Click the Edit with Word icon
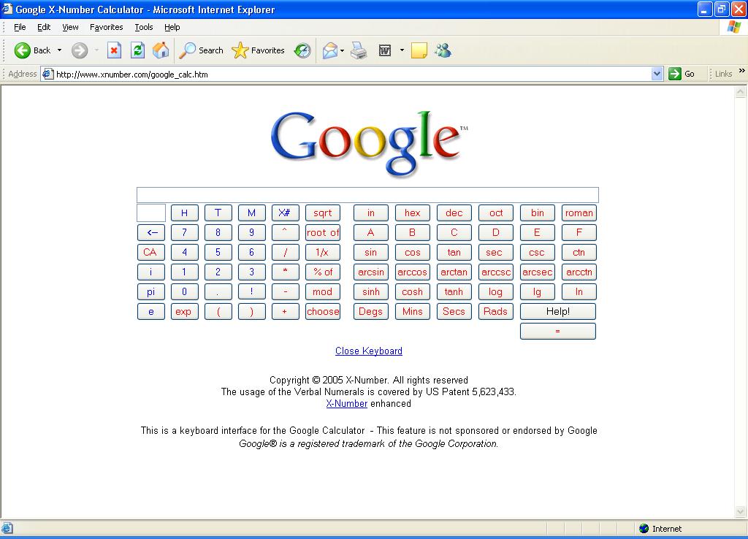 coord(384,50)
